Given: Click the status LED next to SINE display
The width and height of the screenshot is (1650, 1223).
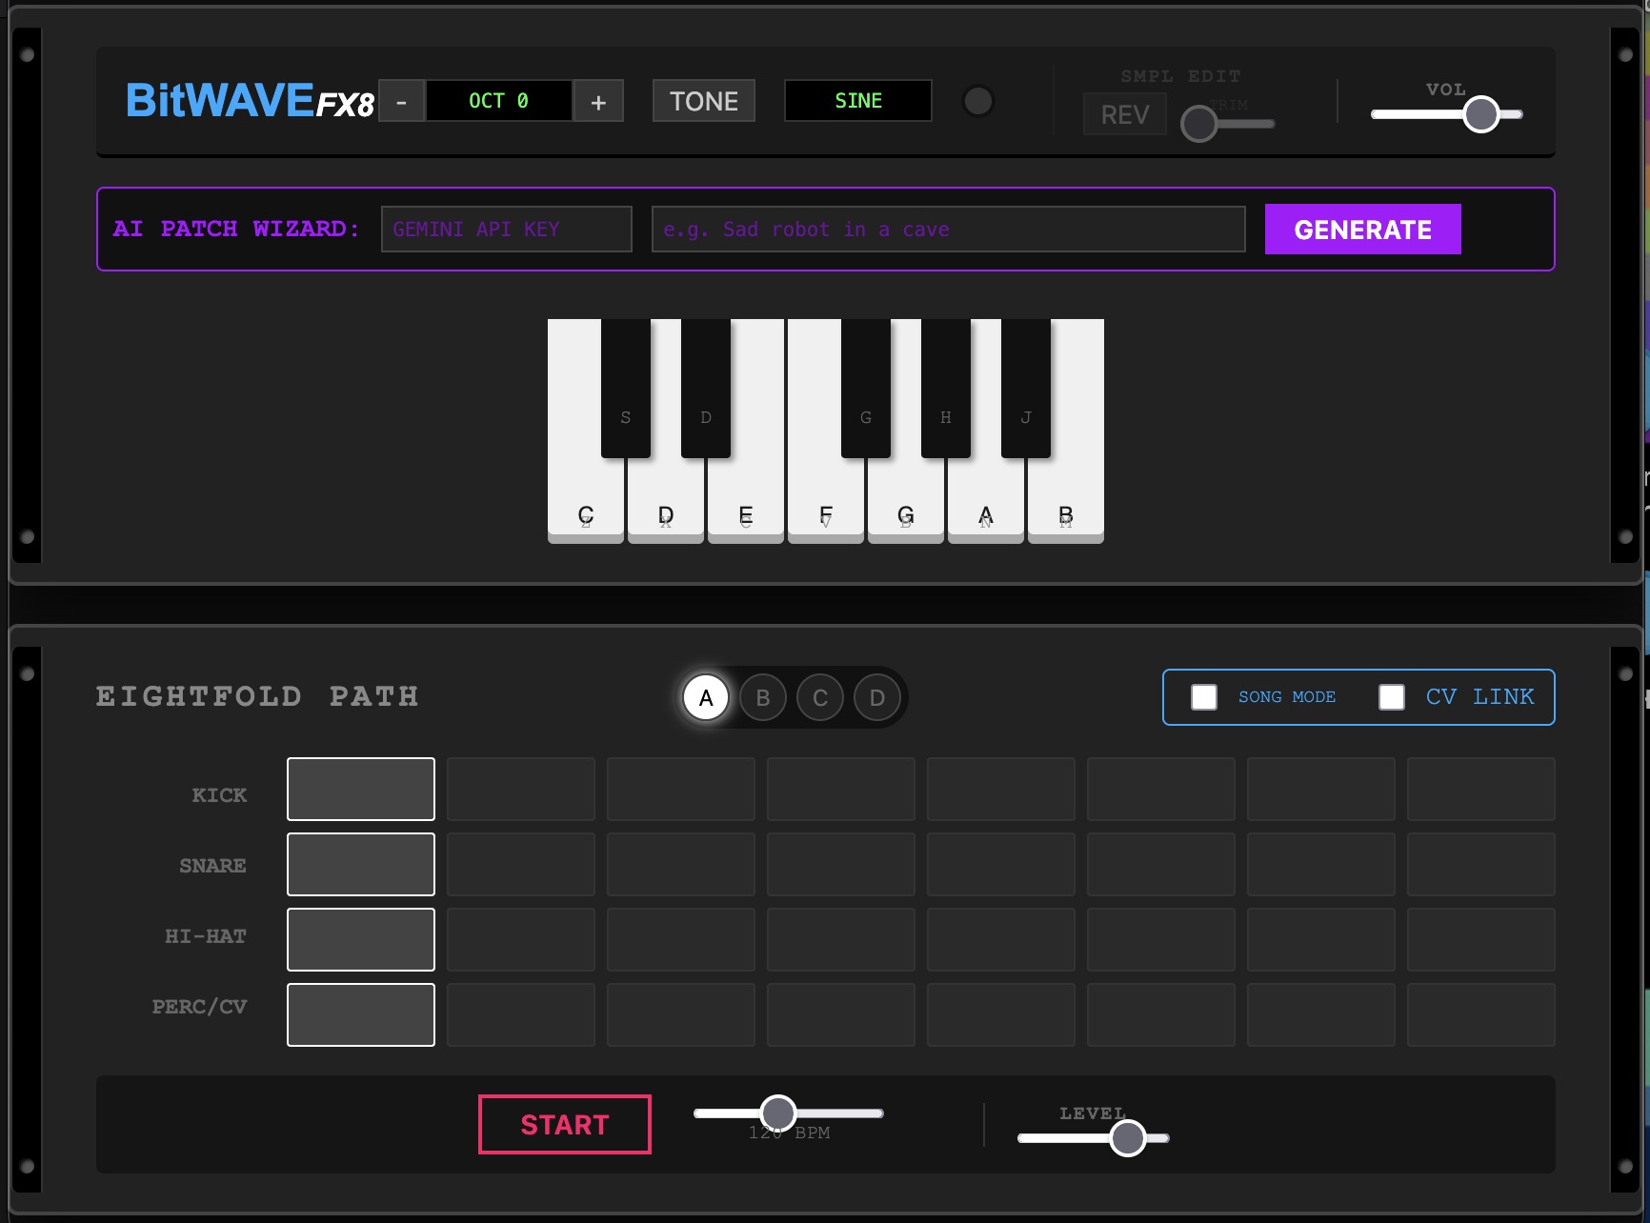Looking at the screenshot, I should tap(978, 100).
